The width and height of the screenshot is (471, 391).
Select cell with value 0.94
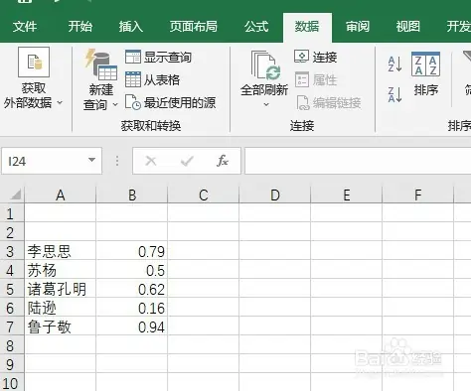coord(132,326)
